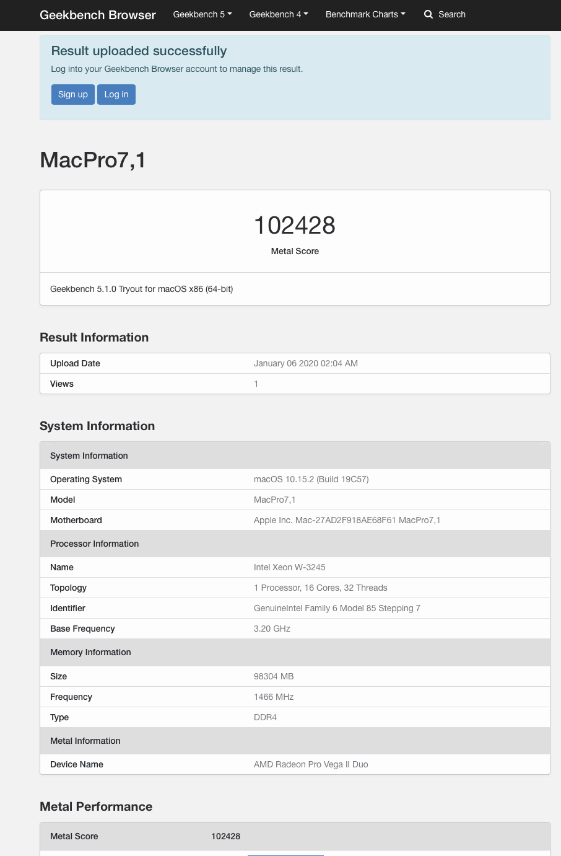The image size is (561, 856).
Task: Go to Geekbench Browser home link
Action: (x=98, y=15)
